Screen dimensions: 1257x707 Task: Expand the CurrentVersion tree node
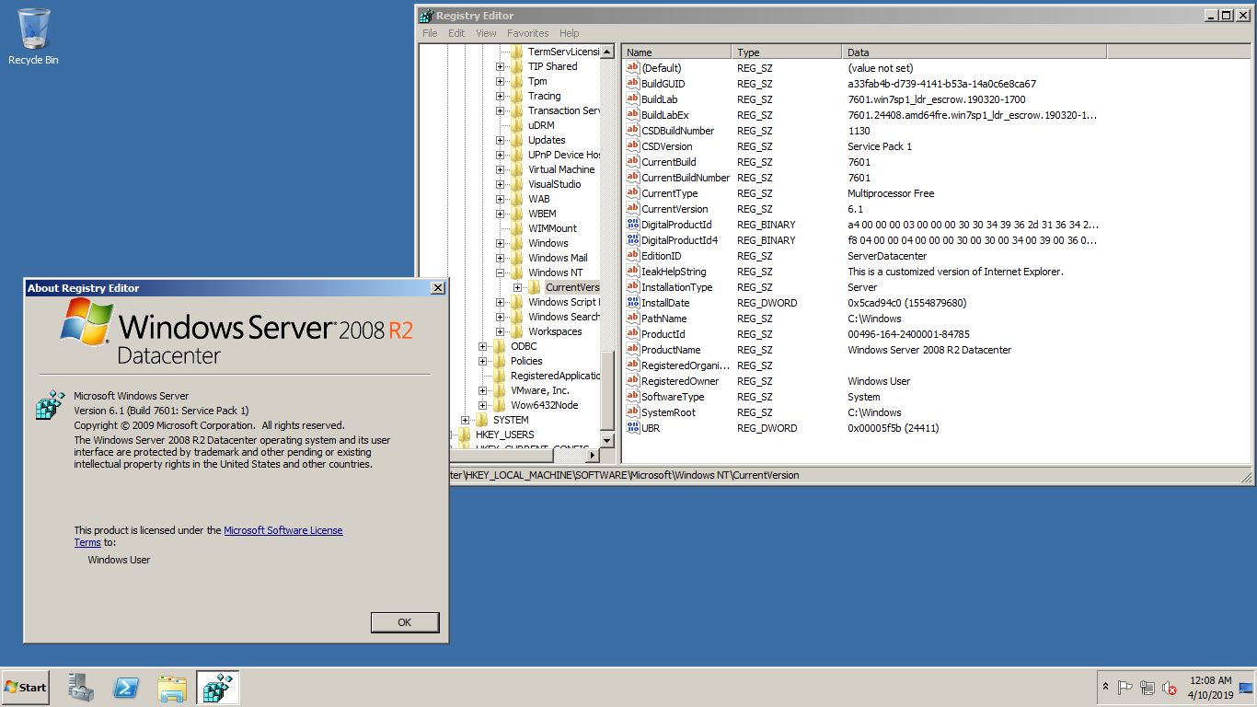(x=517, y=287)
